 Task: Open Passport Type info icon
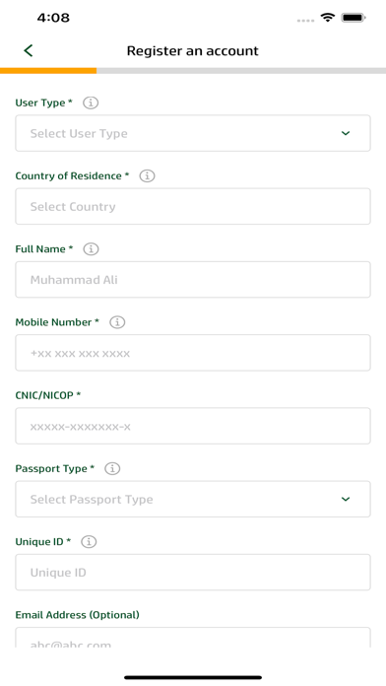112,468
